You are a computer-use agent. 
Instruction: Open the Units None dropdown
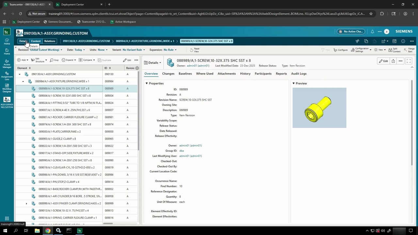pos(103,50)
